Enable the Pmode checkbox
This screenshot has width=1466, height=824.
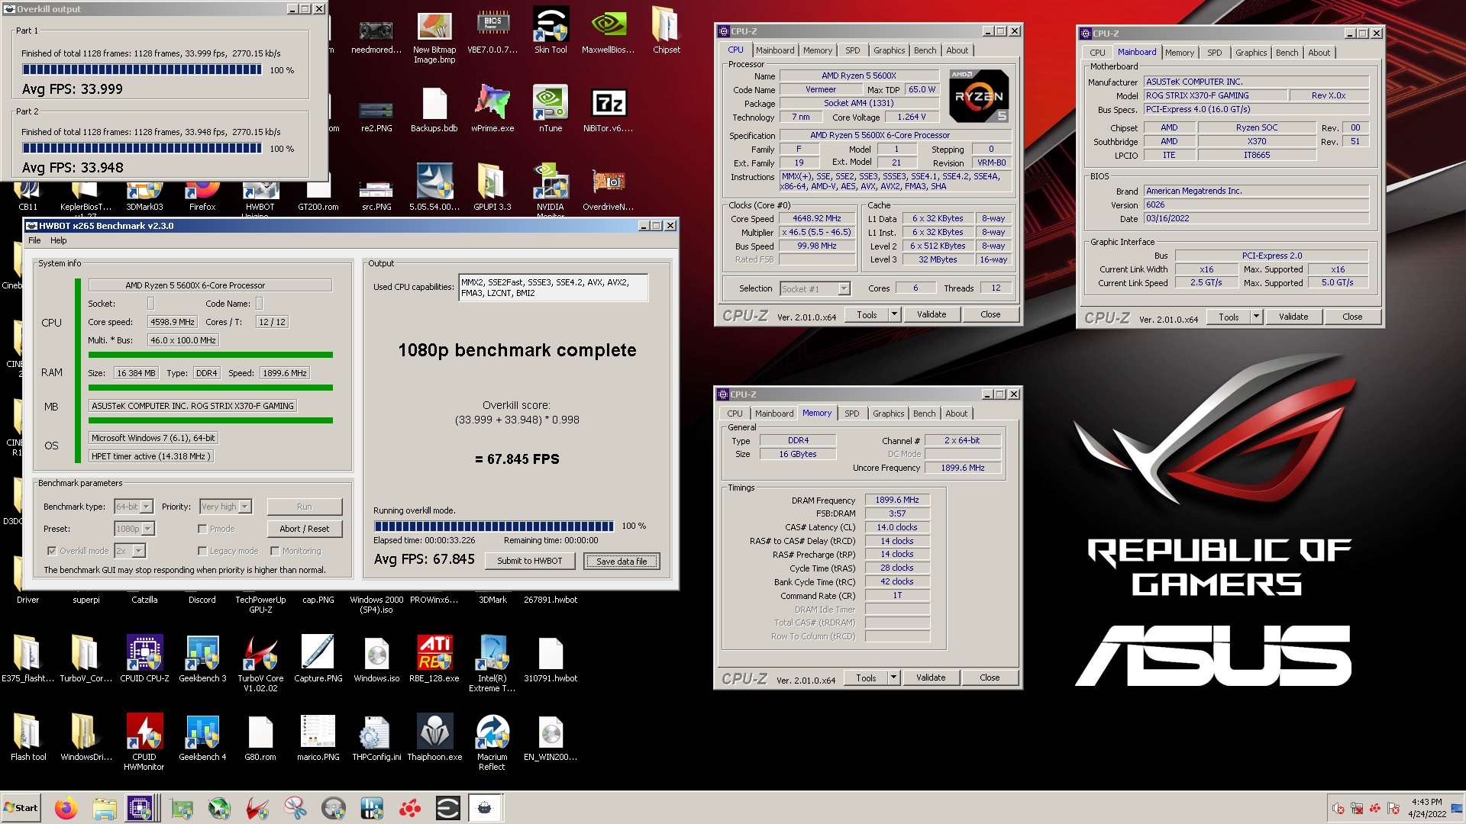202,529
